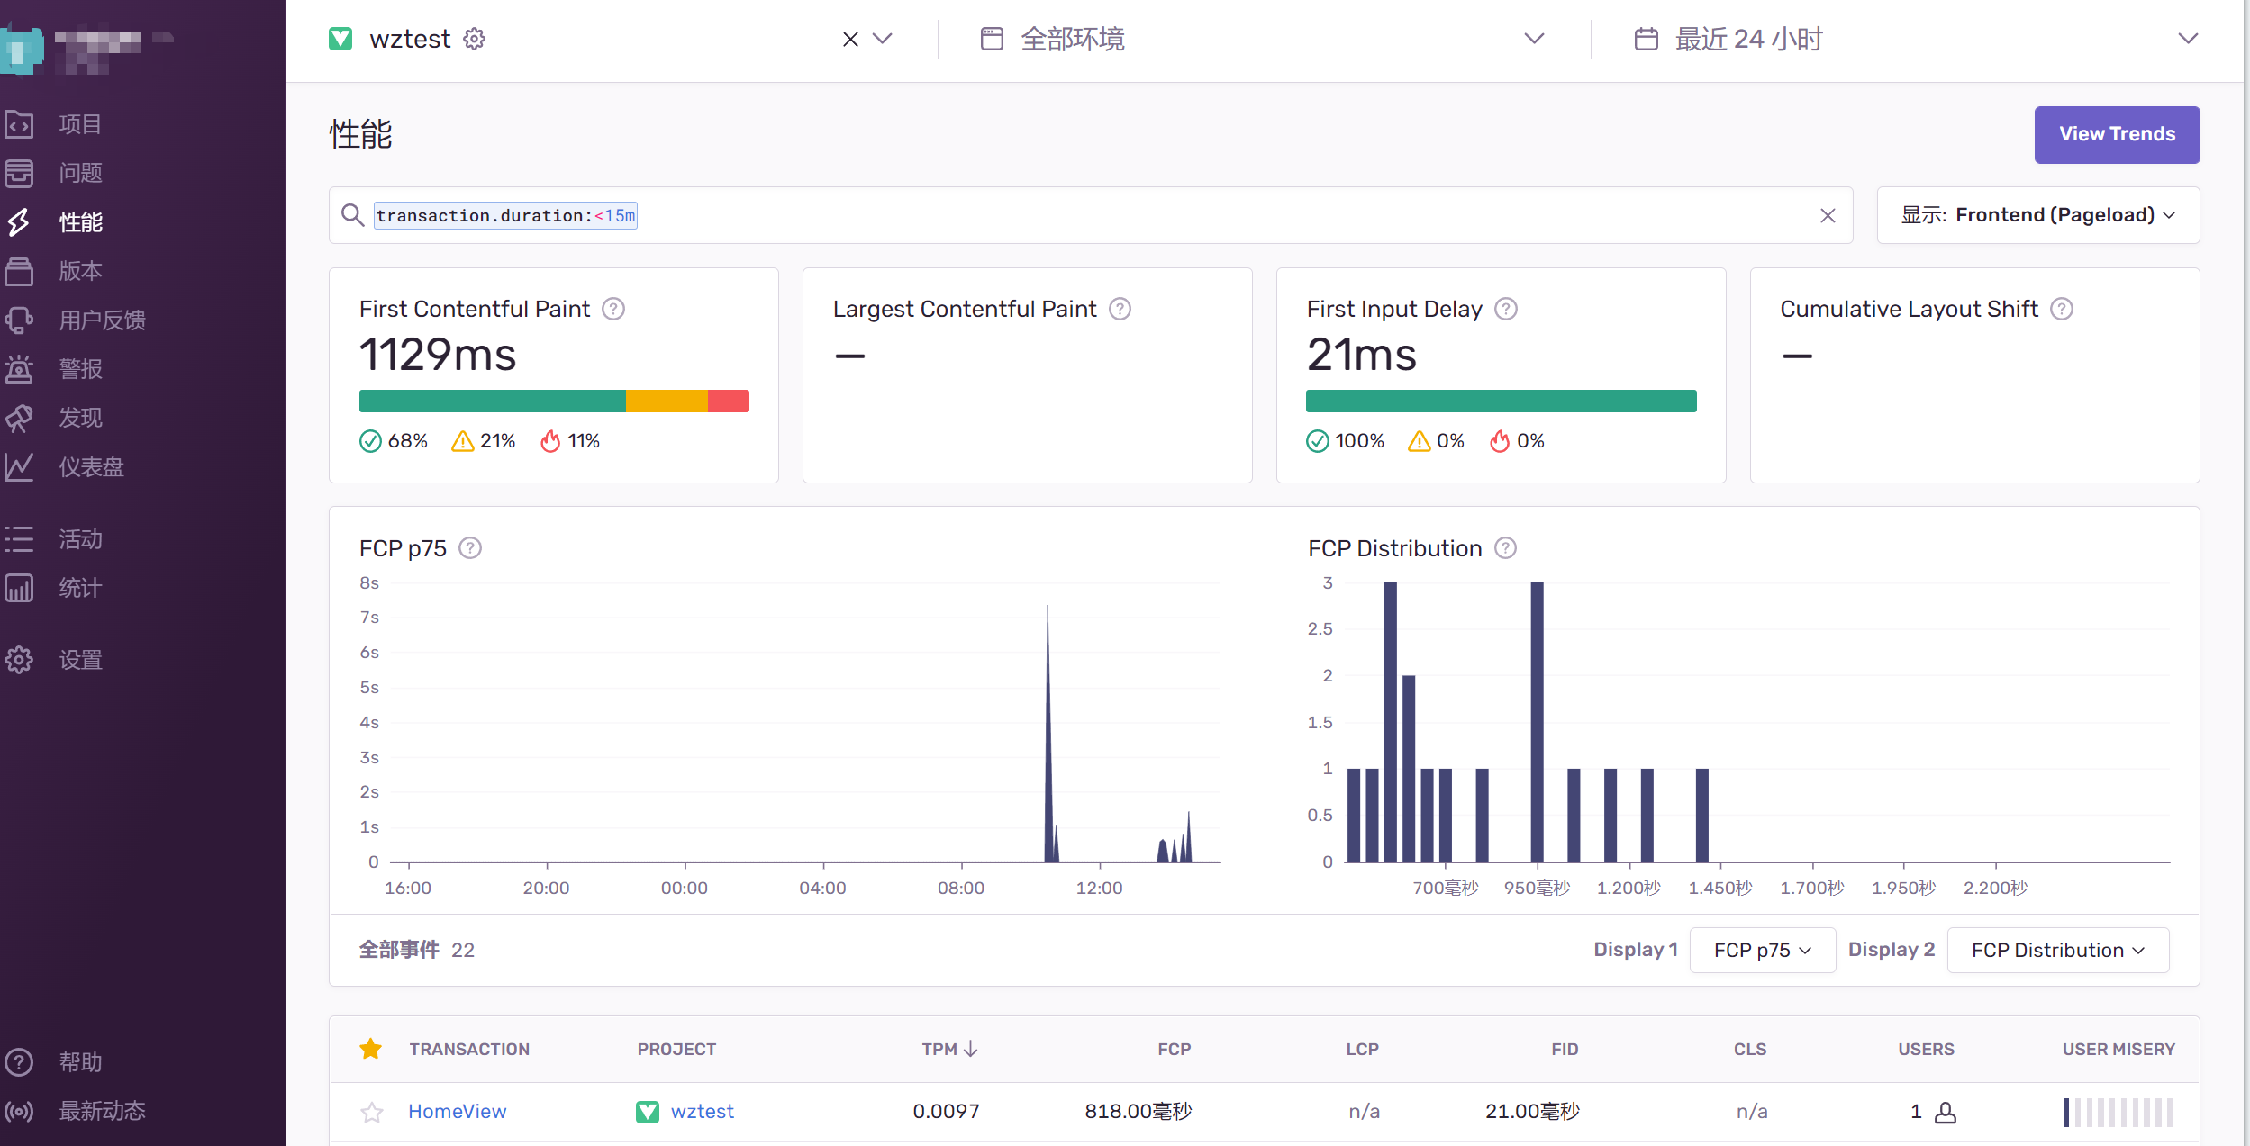Clear the wztest project selection X

(x=850, y=39)
